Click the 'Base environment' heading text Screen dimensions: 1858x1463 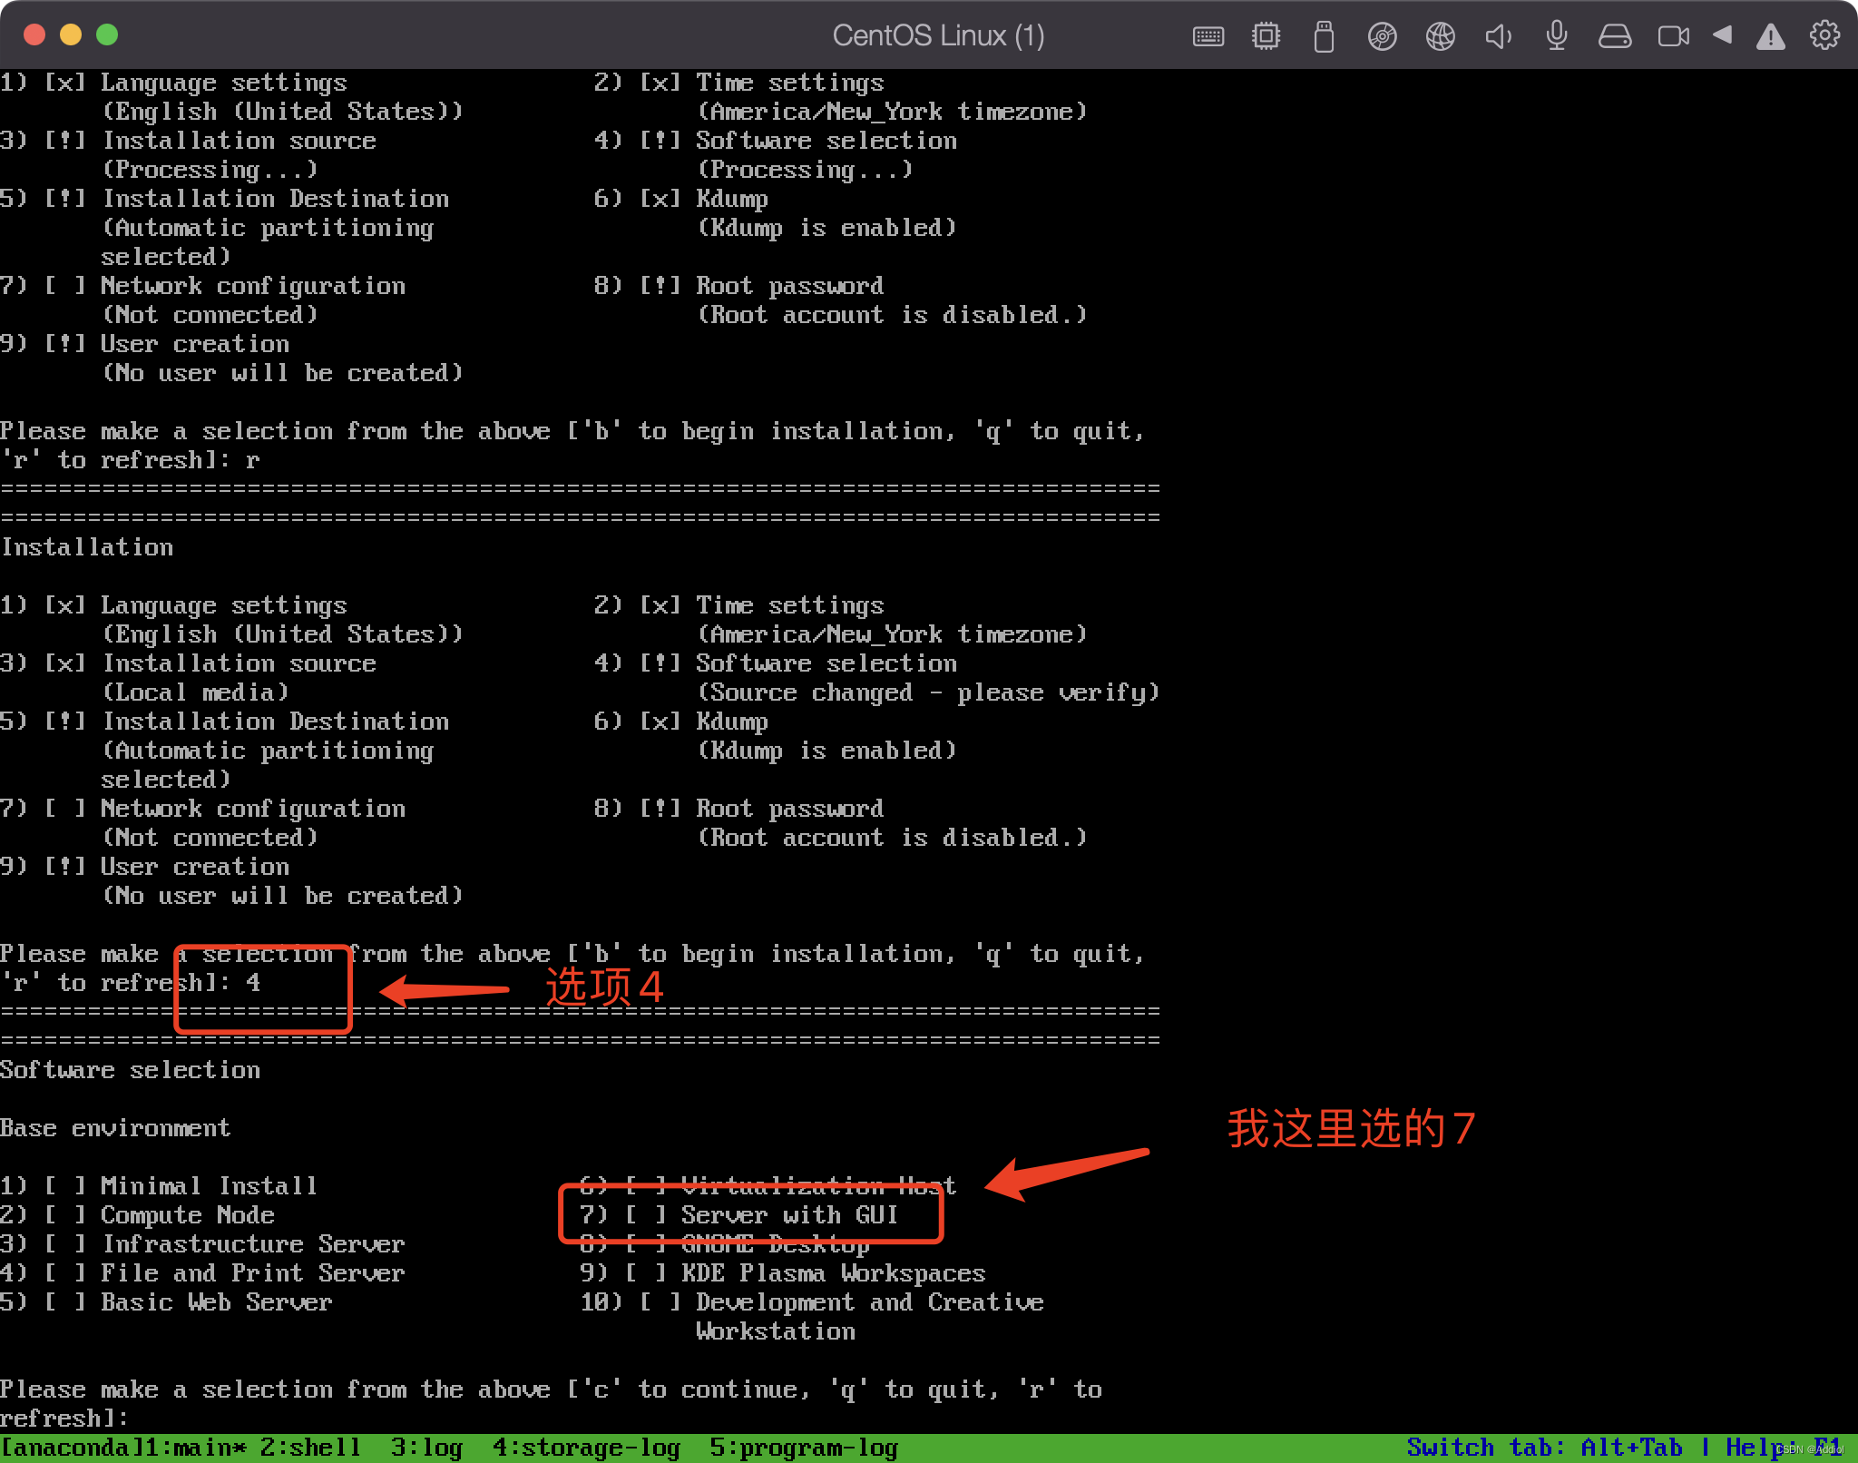point(115,1127)
